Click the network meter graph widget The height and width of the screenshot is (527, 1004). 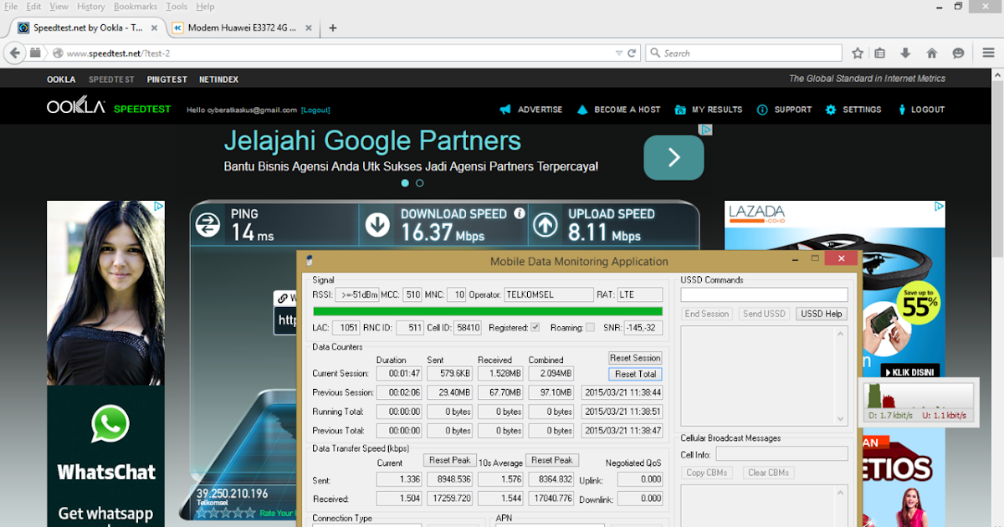click(919, 402)
